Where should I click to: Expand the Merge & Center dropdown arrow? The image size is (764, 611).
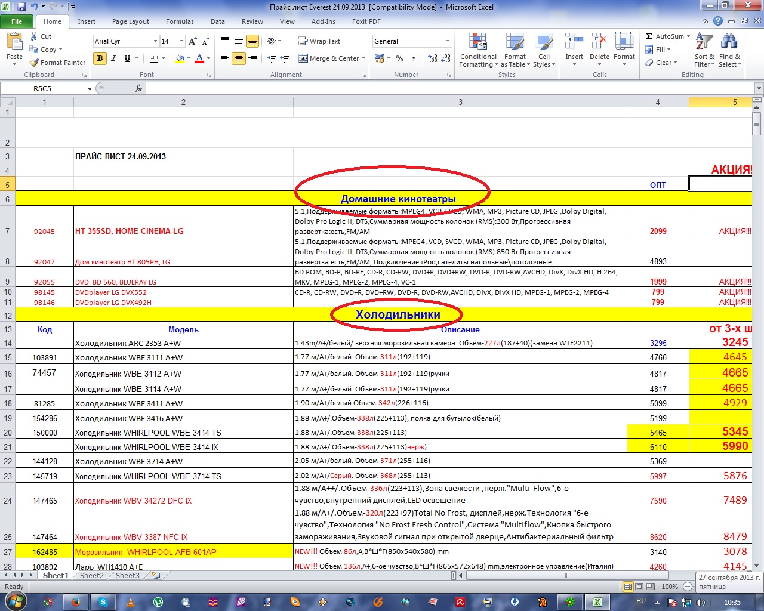tap(364, 58)
